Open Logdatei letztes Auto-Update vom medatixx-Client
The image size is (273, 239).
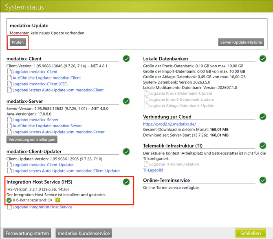tap(58, 90)
